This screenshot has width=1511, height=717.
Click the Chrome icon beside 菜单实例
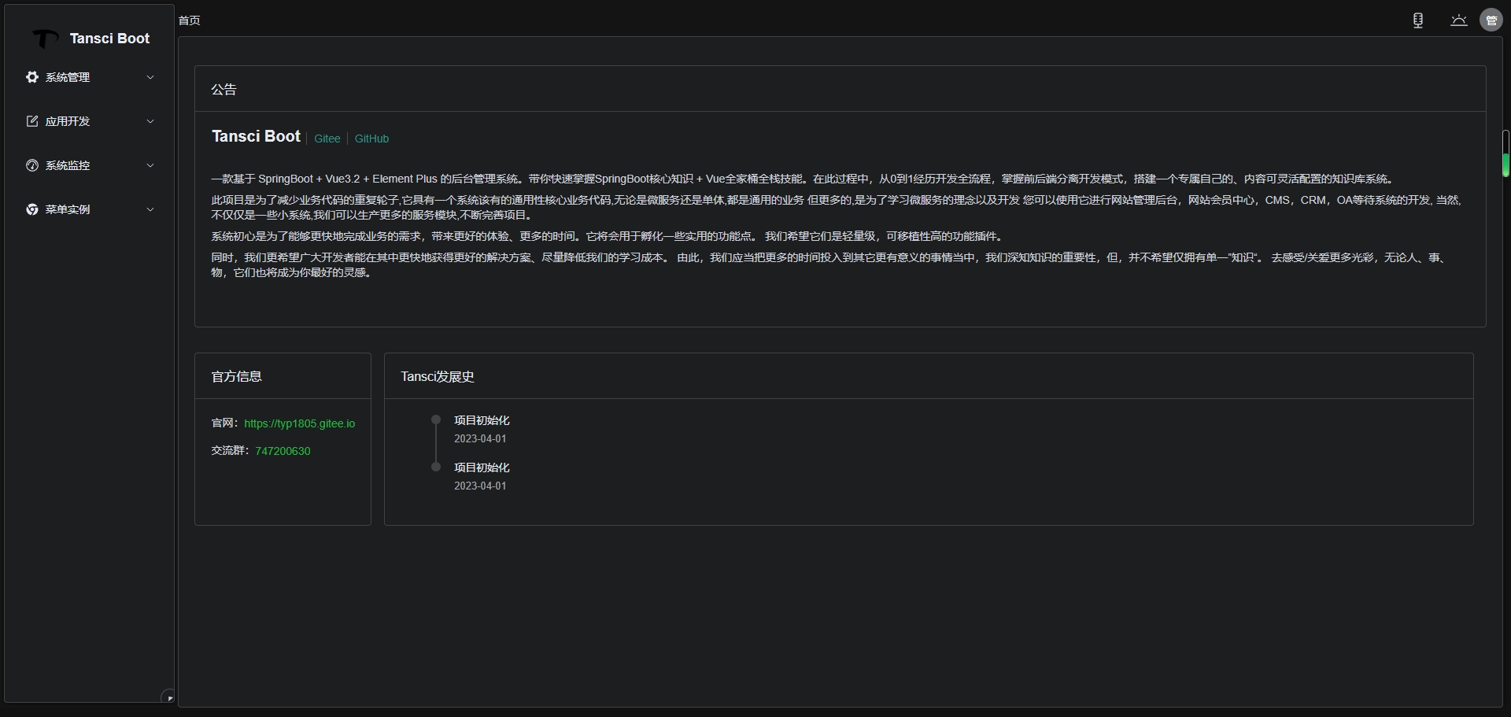pos(32,209)
